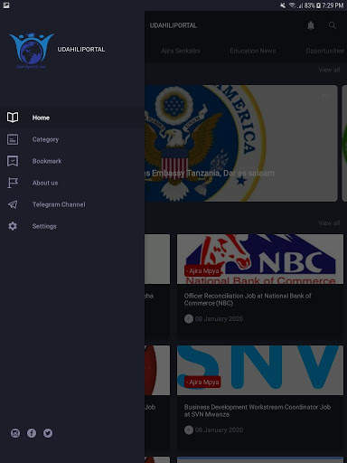Click View all above the featured banner
The image size is (347, 463).
[329, 70]
